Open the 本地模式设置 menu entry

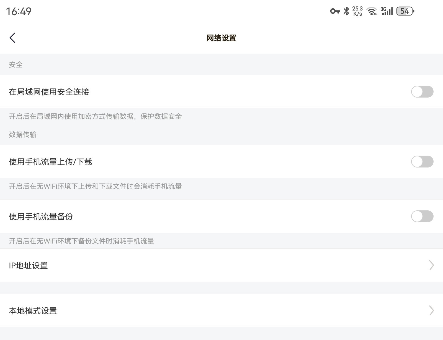(33, 311)
